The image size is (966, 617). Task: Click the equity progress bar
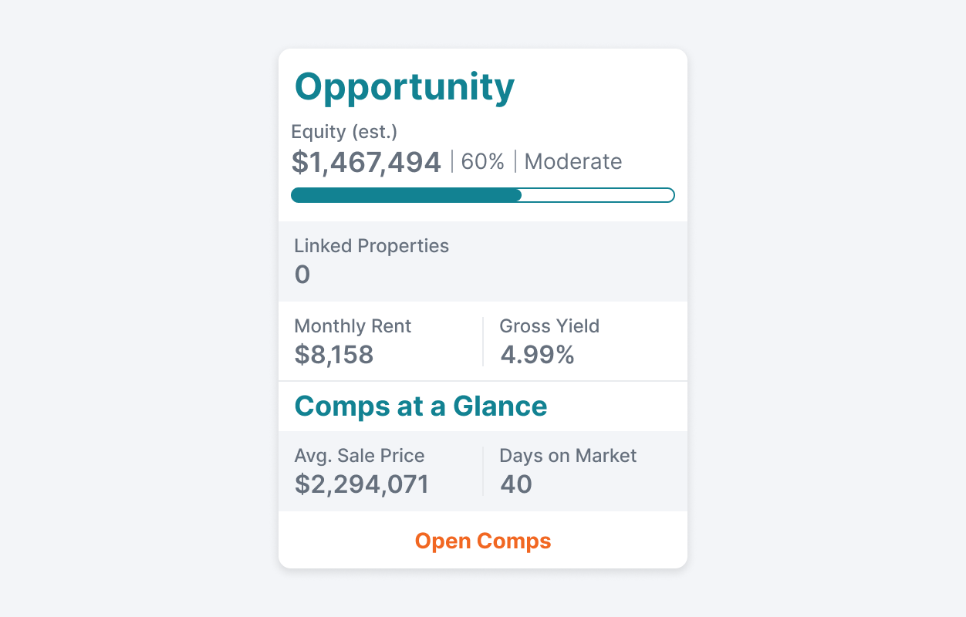pos(483,195)
